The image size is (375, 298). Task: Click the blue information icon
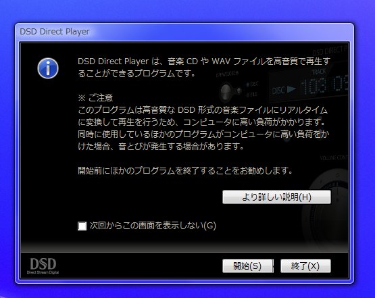pyautogui.click(x=48, y=68)
